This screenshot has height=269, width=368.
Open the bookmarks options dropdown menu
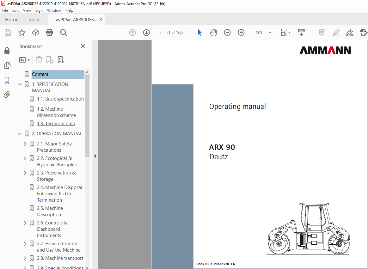(x=24, y=60)
